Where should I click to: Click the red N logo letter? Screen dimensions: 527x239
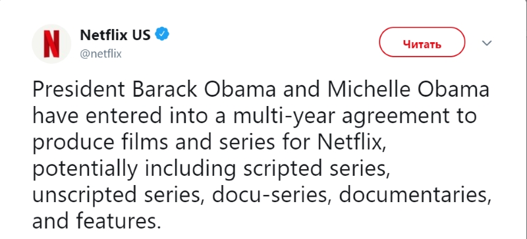[51, 43]
